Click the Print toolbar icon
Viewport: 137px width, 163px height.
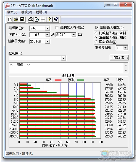pos(31,19)
